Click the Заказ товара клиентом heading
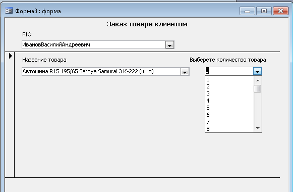 click(147, 24)
